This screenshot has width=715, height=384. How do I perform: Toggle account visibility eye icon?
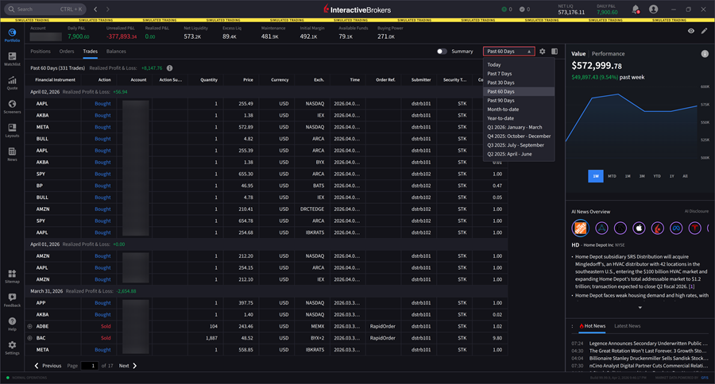691,31
